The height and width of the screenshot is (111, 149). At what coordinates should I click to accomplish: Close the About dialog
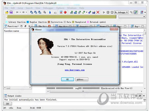114,29
